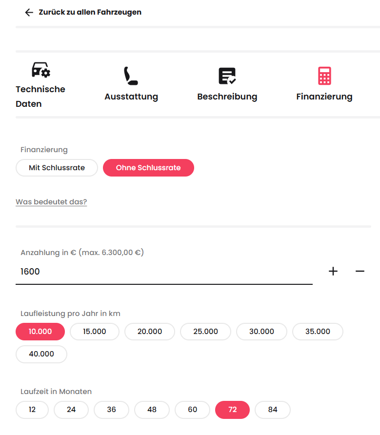The height and width of the screenshot is (435, 380).
Task: Select 15.000 km per year
Action: [x=95, y=332]
